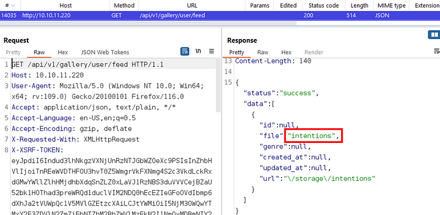Click the GET request line in Request
Viewport: 440px width, 215px height.
pos(87,64)
